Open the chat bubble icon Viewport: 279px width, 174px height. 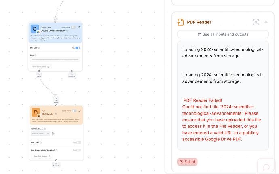point(266,167)
